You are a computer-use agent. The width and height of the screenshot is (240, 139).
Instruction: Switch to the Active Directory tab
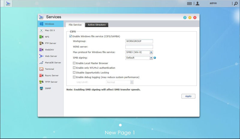click(97, 25)
